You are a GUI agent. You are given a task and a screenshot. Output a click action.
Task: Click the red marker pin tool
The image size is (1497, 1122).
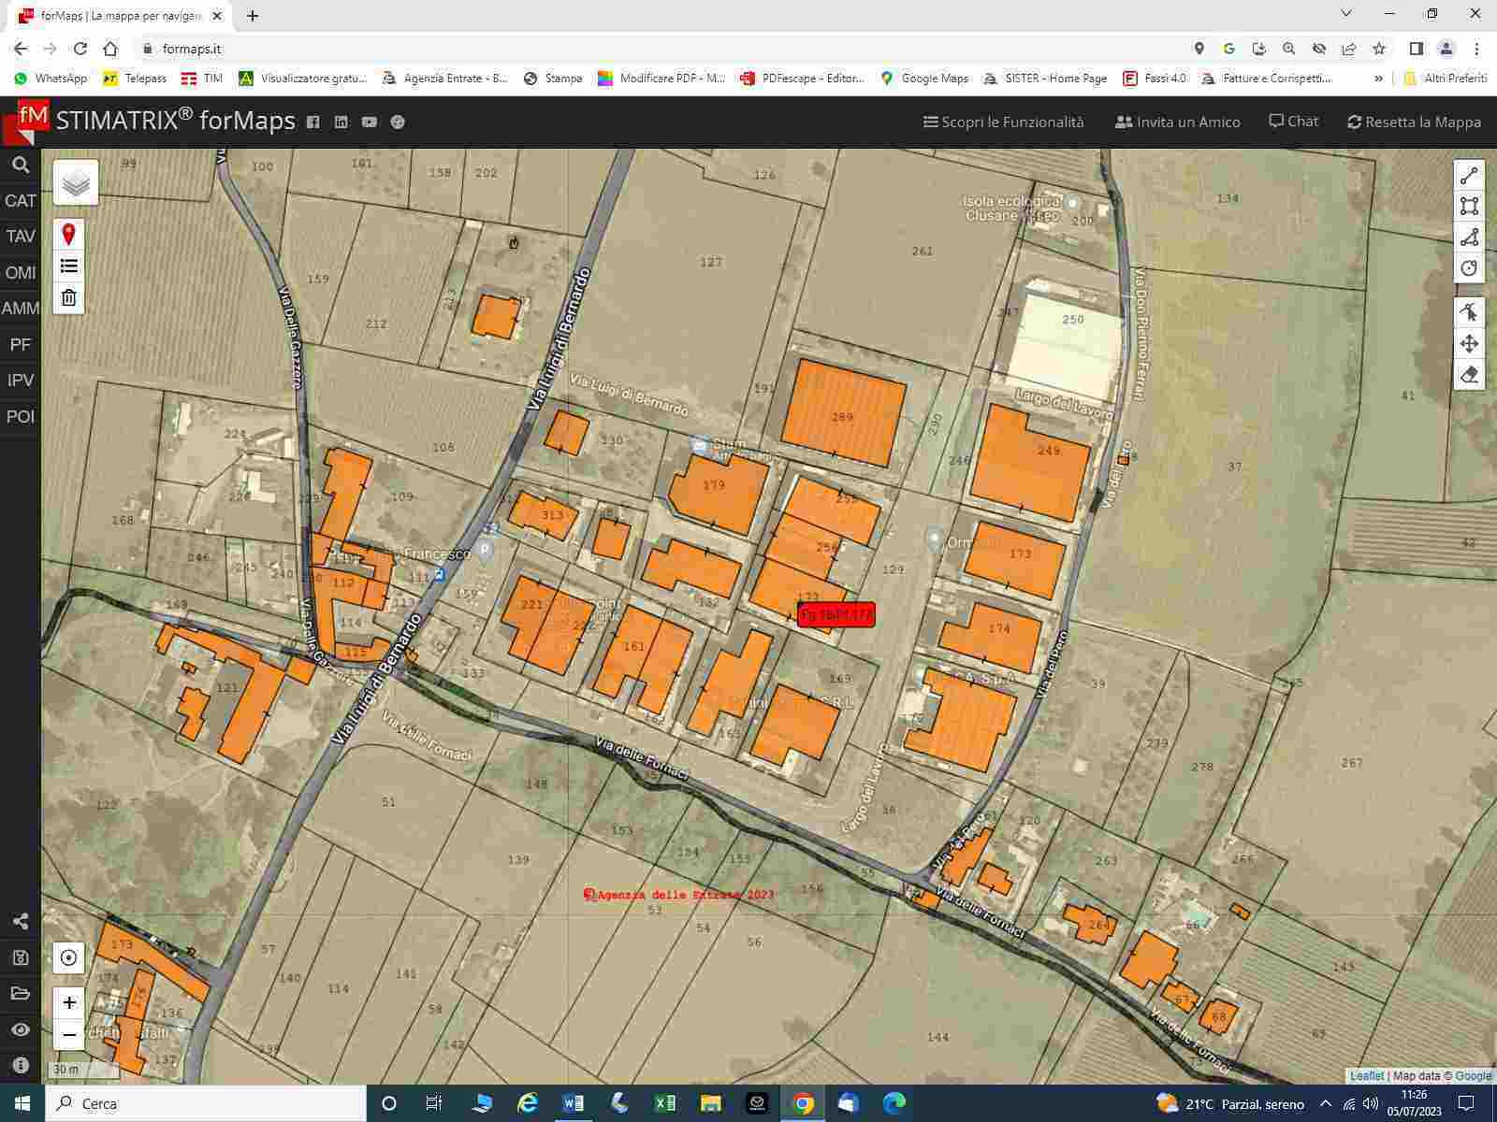pos(68,235)
